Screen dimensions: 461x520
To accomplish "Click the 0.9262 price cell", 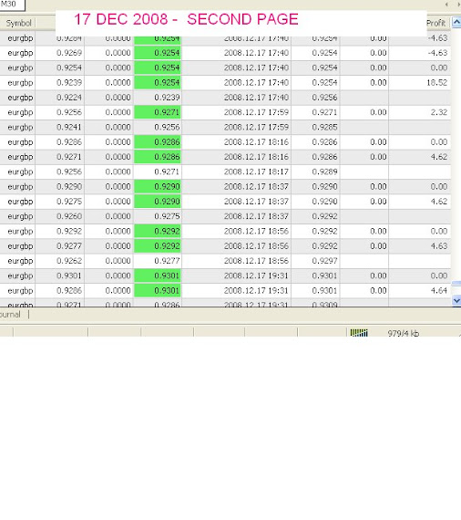I will (x=69, y=261).
